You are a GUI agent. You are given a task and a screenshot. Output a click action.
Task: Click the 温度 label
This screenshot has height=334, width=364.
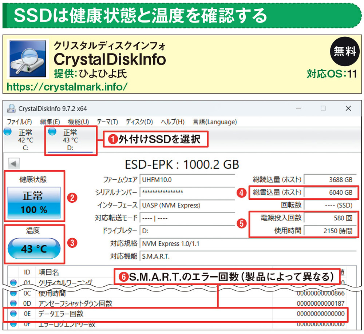pos(33,230)
